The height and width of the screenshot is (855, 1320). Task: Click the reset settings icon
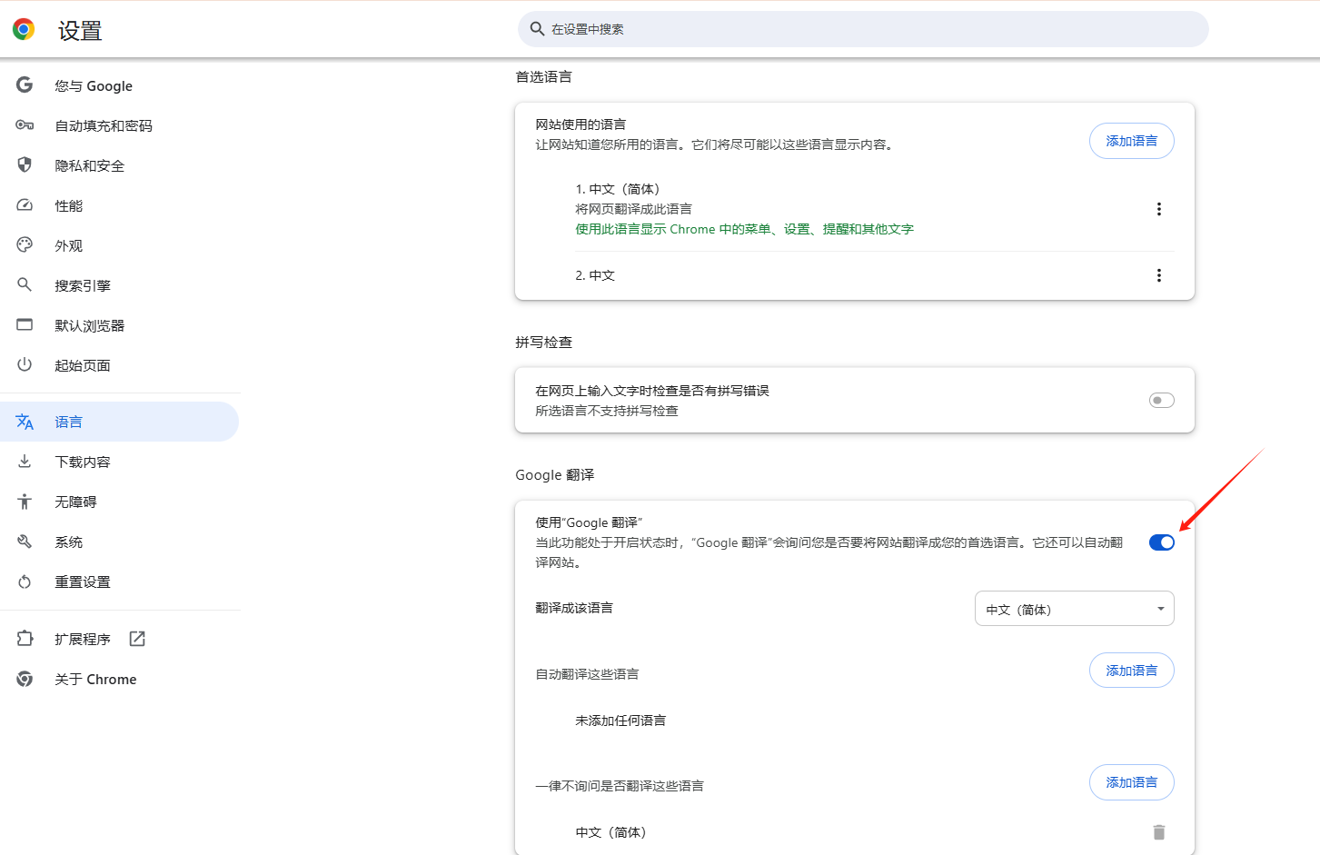click(25, 582)
